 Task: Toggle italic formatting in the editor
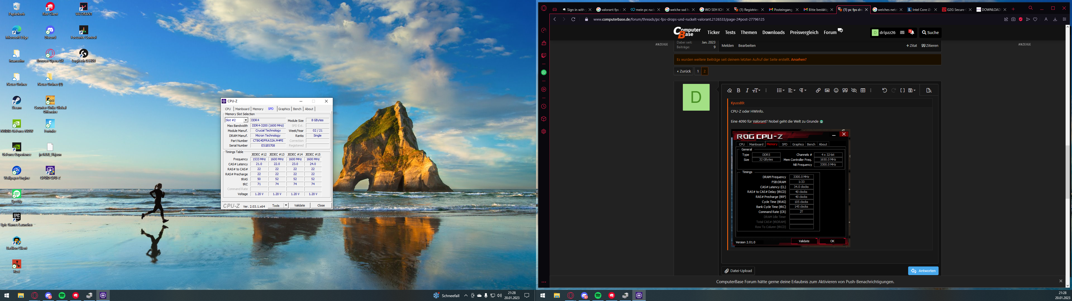(x=747, y=90)
